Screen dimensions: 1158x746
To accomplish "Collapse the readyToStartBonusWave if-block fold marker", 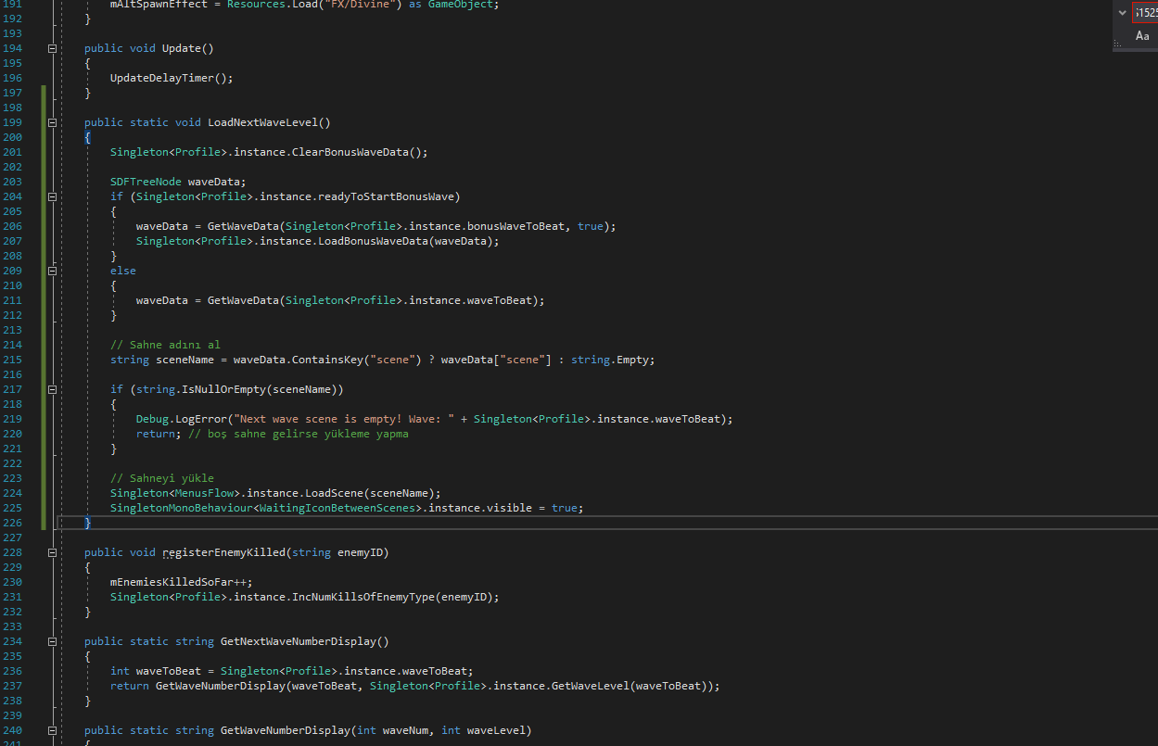I will 52,196.
